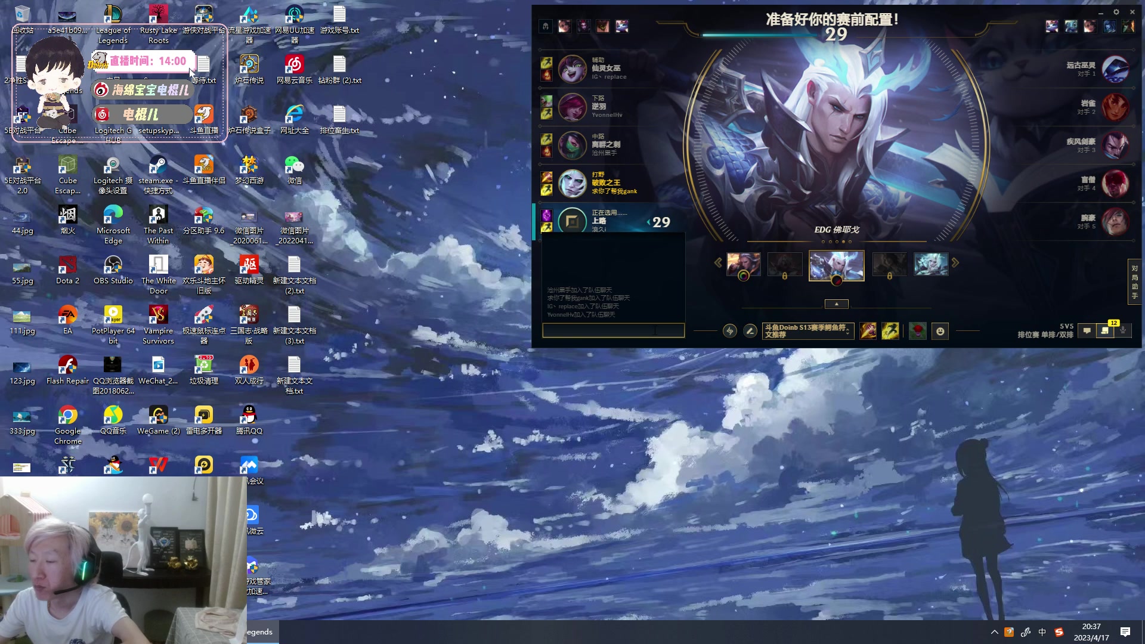
Task: Open QQ音乐 desktop shortcut
Action: [113, 420]
